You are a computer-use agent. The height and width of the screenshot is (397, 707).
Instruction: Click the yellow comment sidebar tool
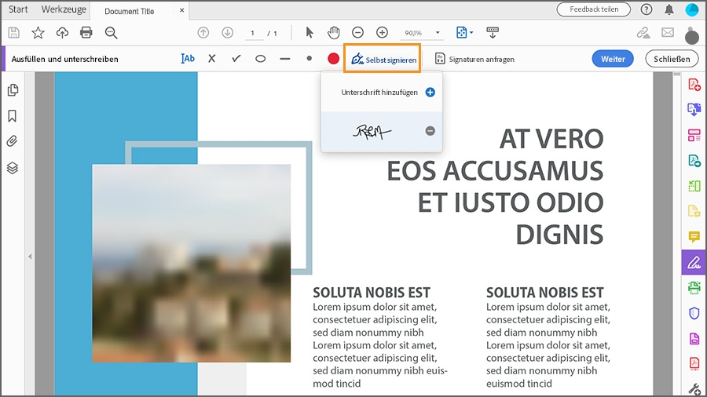tap(694, 237)
